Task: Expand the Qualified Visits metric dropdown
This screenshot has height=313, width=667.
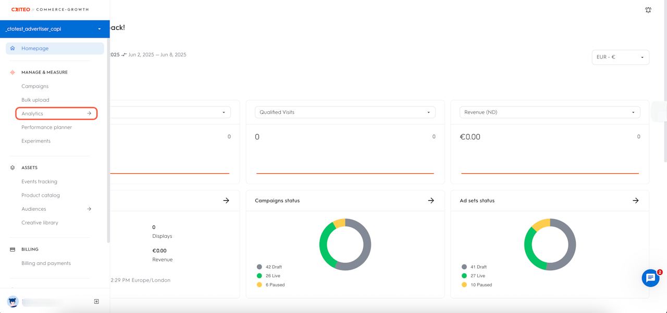Action: click(x=344, y=112)
